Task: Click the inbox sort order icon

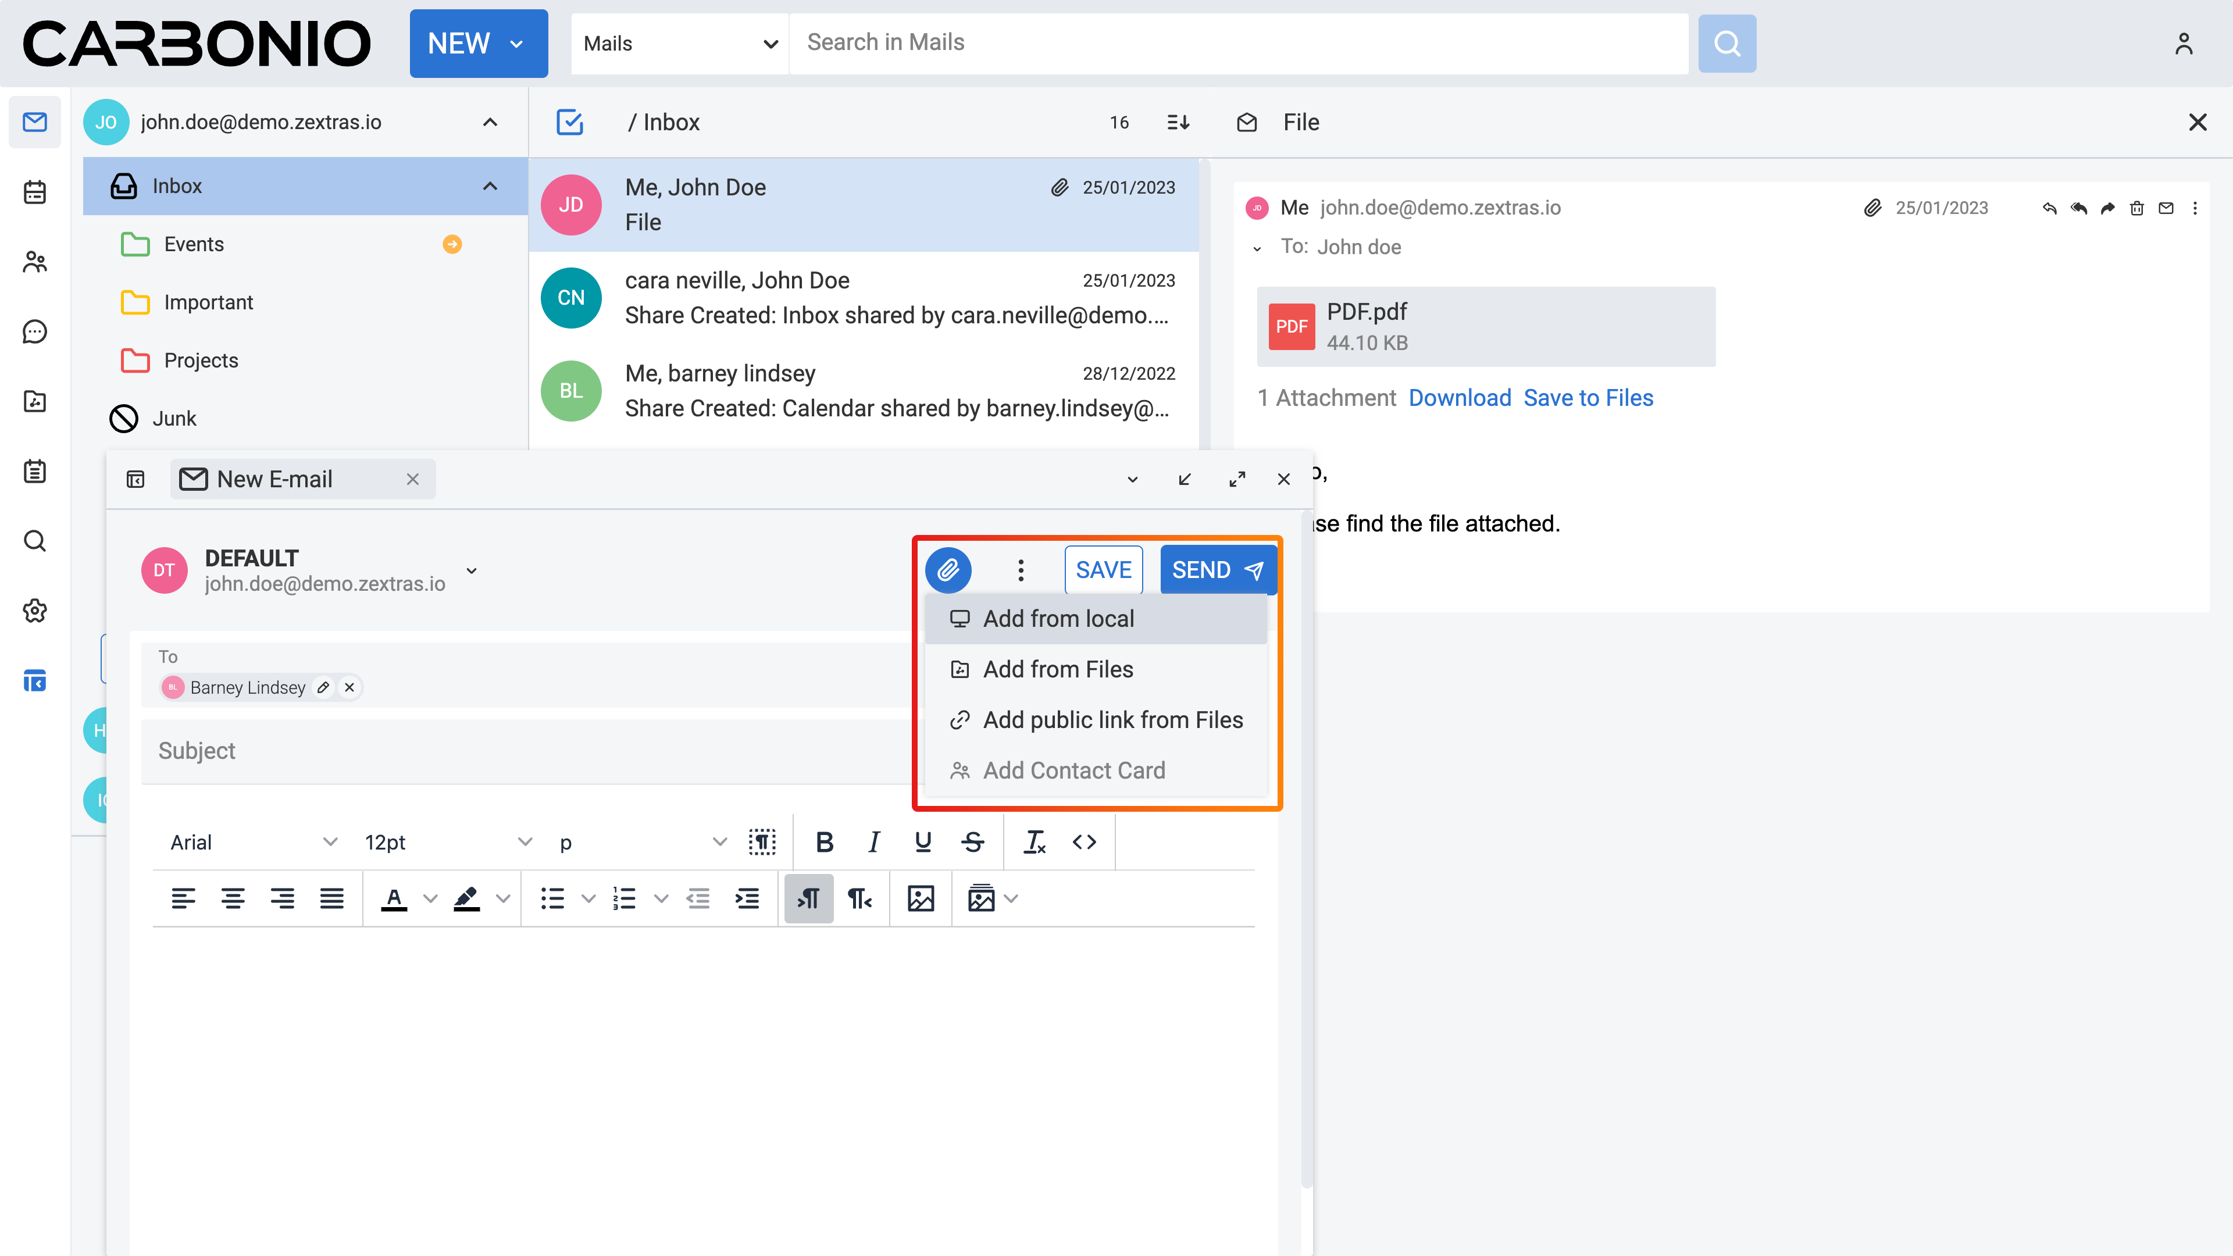Action: 1178,122
